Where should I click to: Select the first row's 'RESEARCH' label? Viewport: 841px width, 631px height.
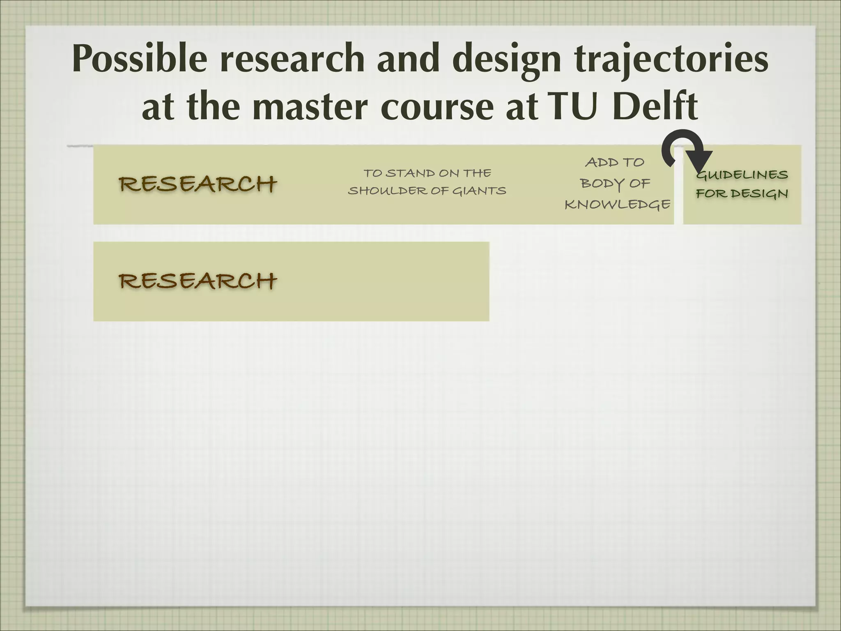198,184
